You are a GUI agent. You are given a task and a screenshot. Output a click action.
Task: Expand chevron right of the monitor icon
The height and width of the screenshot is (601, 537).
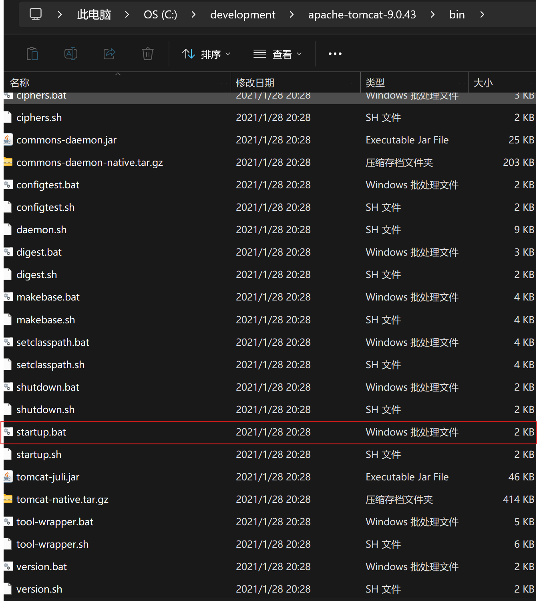click(60, 14)
